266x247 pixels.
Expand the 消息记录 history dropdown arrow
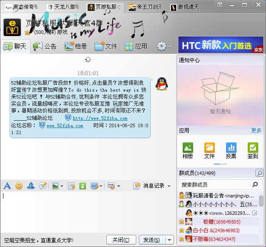(x=168, y=186)
